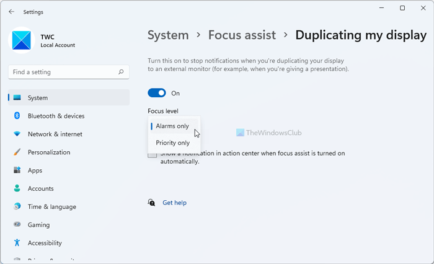Check the action center notification checkbox
Image resolution: width=434 pixels, height=264 pixels.
pos(152,154)
